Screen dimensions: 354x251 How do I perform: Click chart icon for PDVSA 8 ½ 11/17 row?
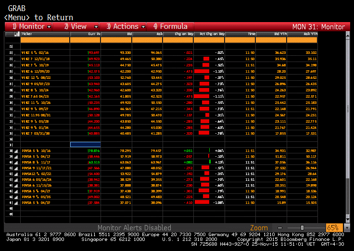pyautogui.click(x=16, y=163)
